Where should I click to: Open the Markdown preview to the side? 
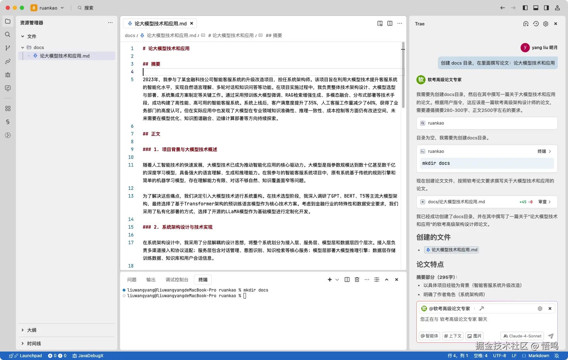coord(380,23)
